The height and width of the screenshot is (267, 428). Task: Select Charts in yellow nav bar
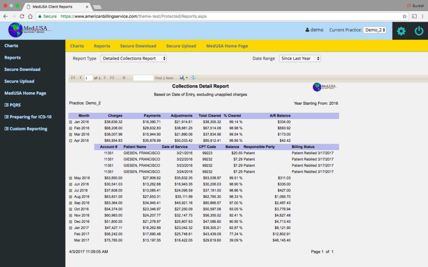click(77, 46)
